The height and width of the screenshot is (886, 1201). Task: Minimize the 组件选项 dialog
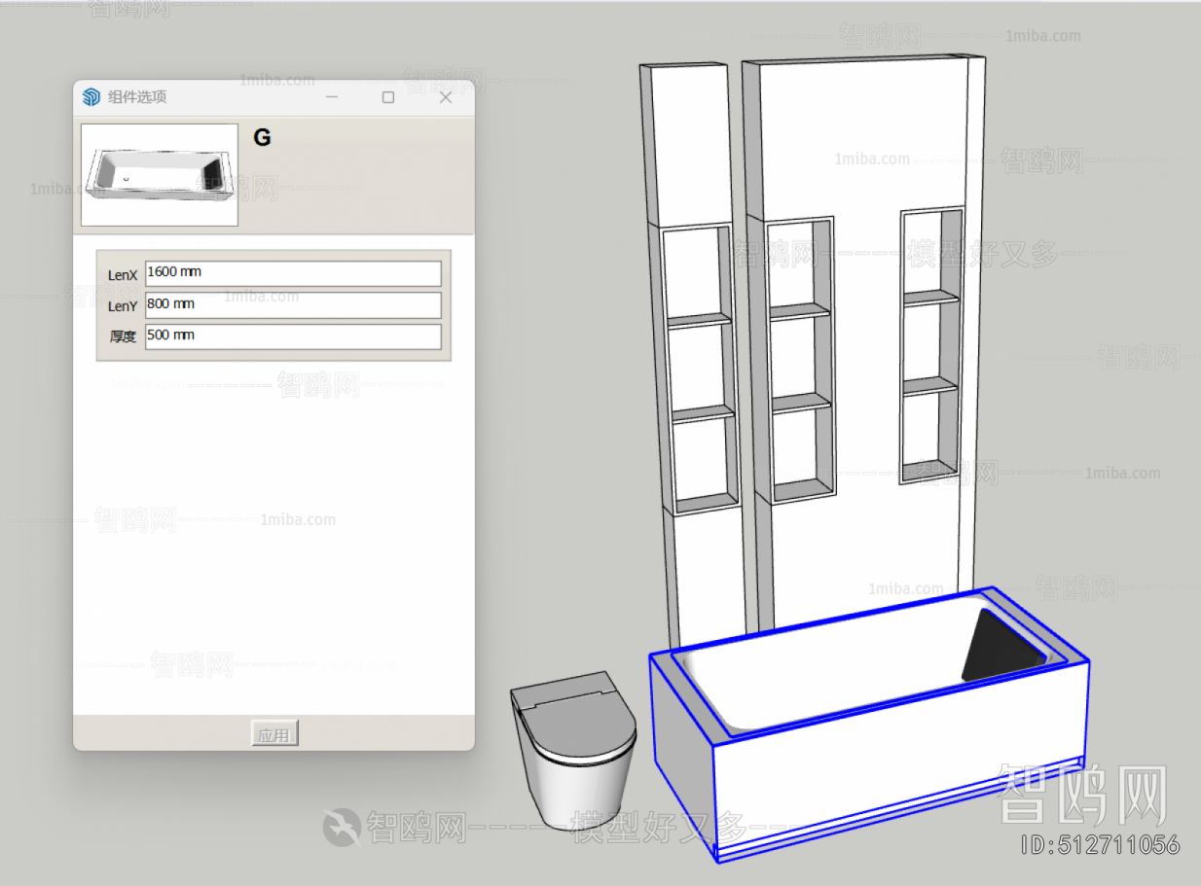click(331, 97)
